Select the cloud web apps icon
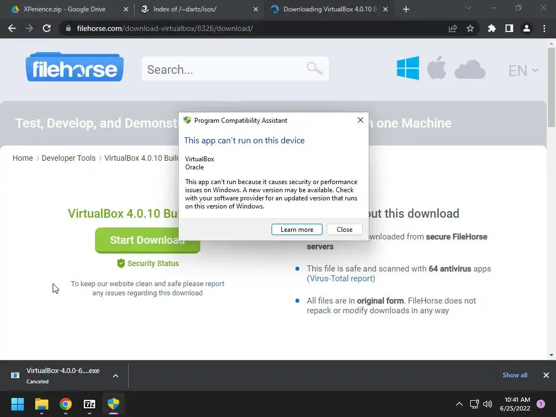 (470, 69)
